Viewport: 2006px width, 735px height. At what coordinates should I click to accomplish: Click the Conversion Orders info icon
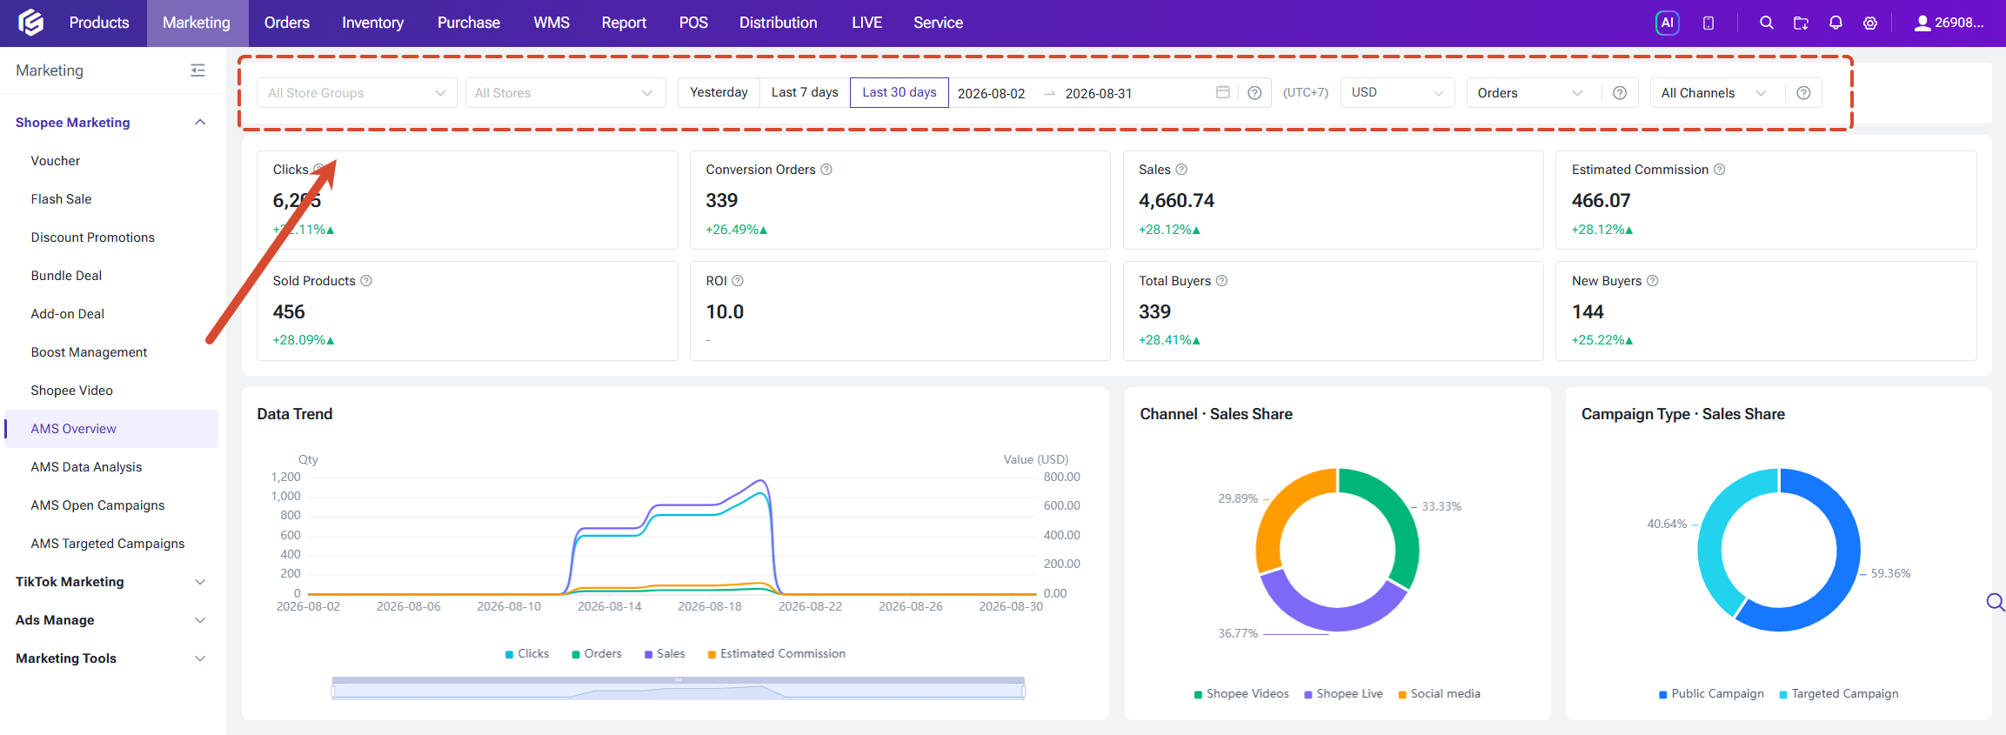pos(826,170)
